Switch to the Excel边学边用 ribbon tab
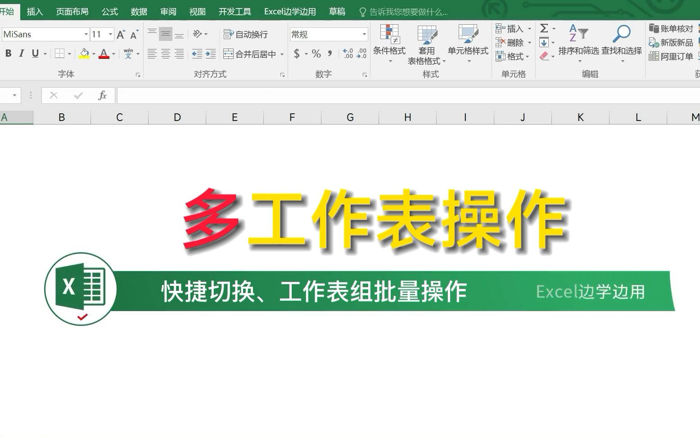 pos(290,12)
